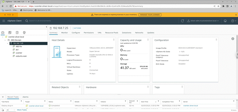Open vcenter.oliver.local link in Target column
The image size is (238, 112).
[x=36, y=106]
